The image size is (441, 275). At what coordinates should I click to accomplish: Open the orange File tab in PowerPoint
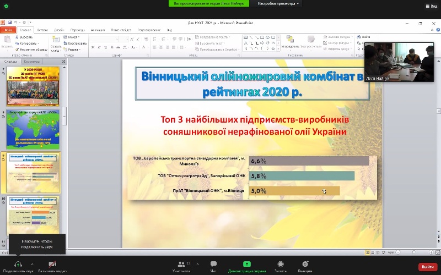pyautogui.click(x=8, y=30)
